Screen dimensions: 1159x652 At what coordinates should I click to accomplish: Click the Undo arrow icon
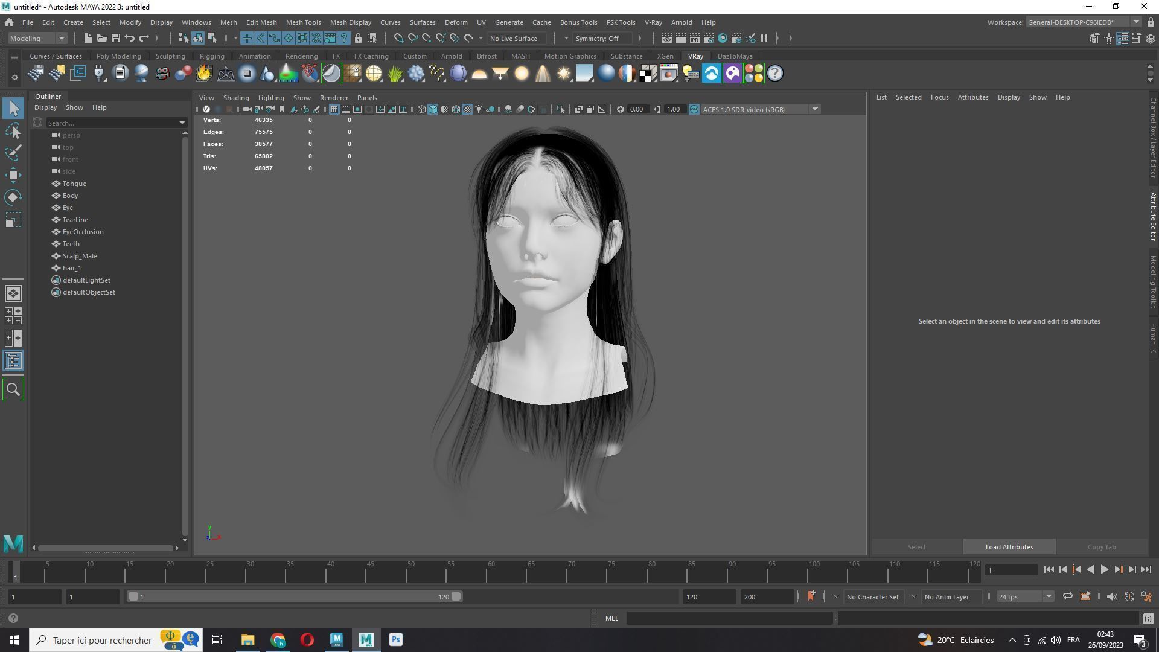[129, 39]
